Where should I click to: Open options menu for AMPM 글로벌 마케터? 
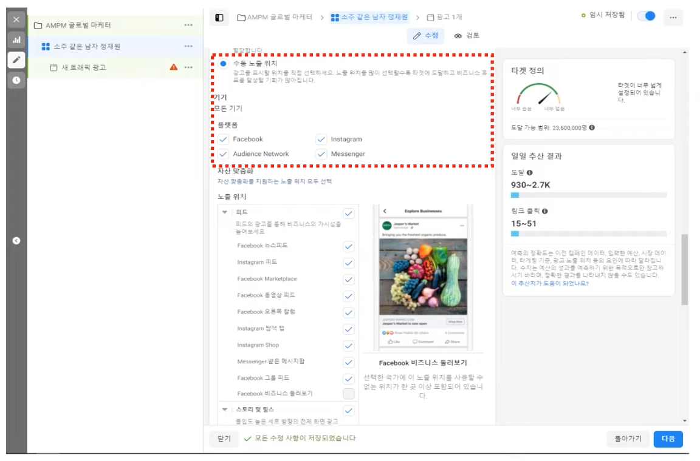(188, 25)
